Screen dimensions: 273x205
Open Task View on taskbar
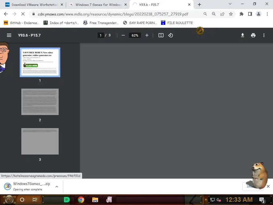click(35, 200)
